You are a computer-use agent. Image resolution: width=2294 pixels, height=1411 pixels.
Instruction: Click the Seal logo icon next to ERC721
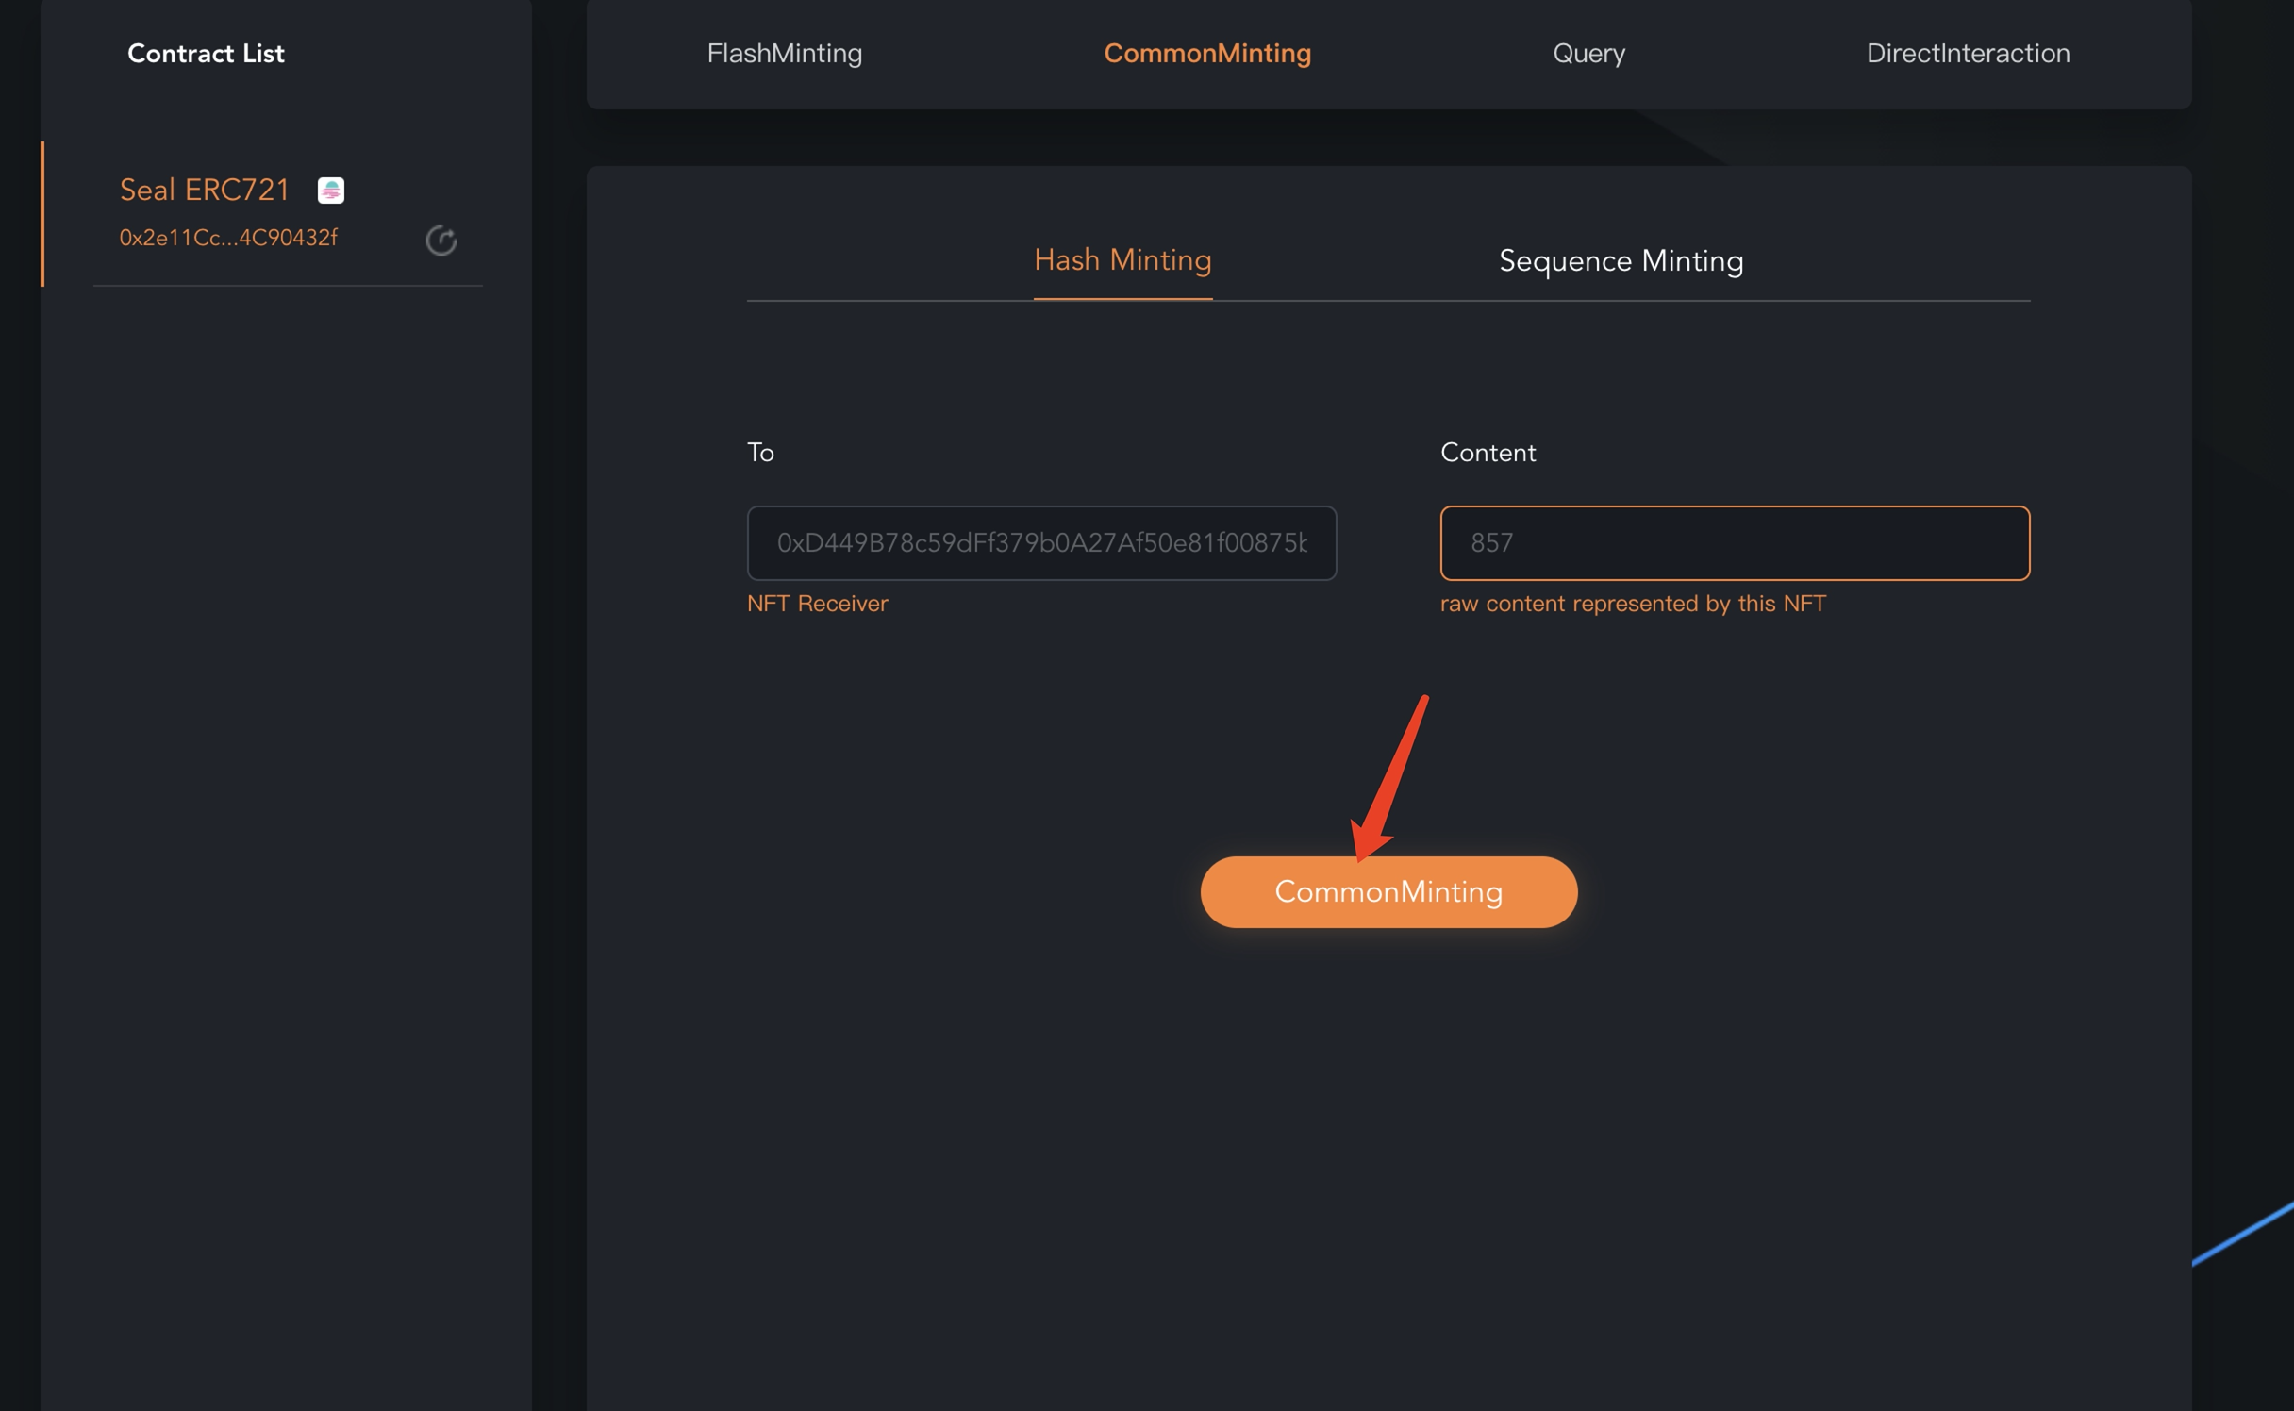(330, 190)
